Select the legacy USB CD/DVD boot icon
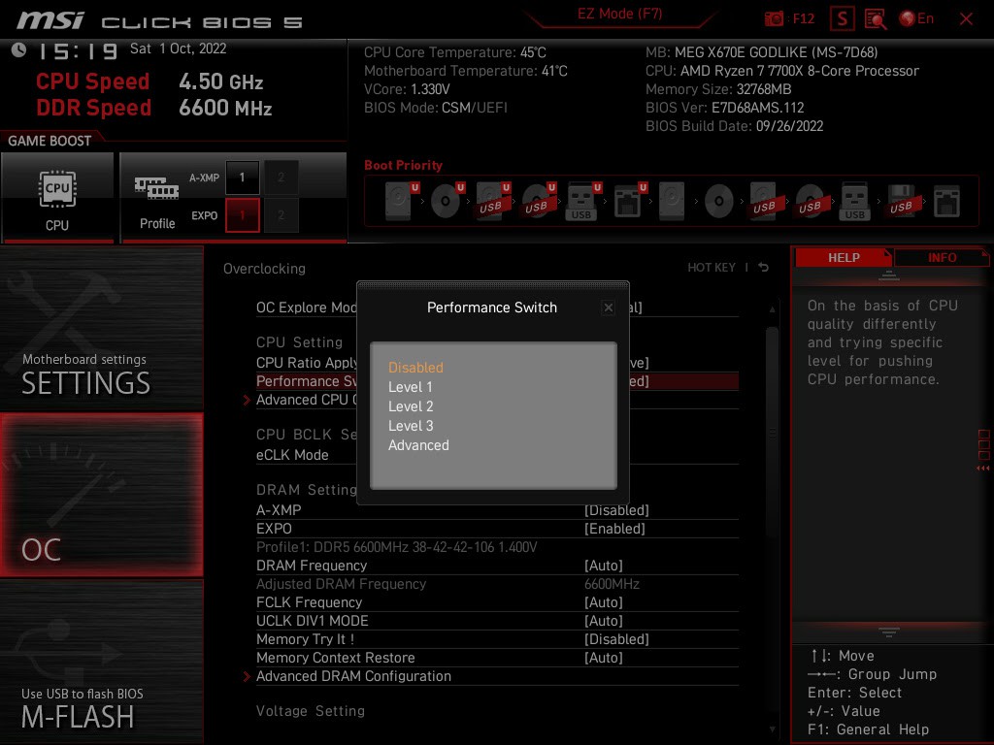The width and height of the screenshot is (994, 745). [810, 201]
